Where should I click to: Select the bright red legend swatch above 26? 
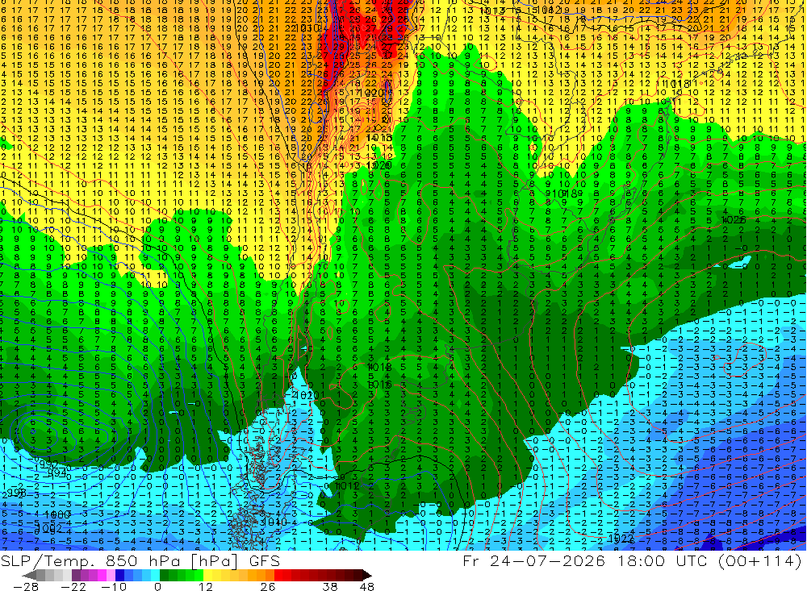coord(278,575)
